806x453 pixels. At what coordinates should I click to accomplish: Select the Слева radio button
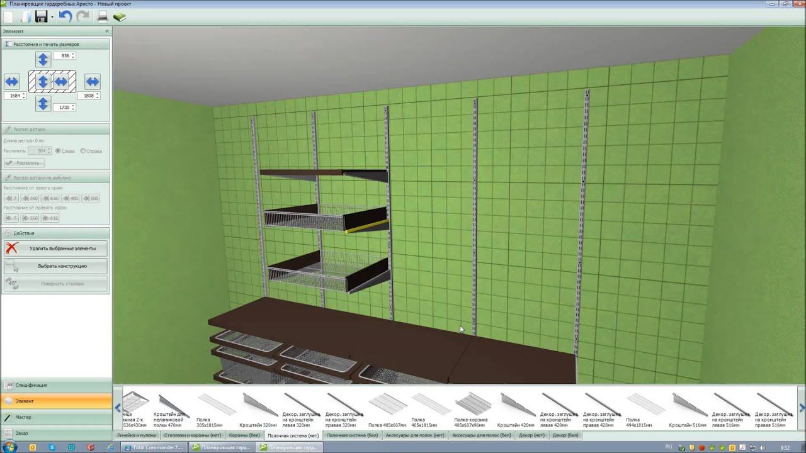[x=58, y=151]
